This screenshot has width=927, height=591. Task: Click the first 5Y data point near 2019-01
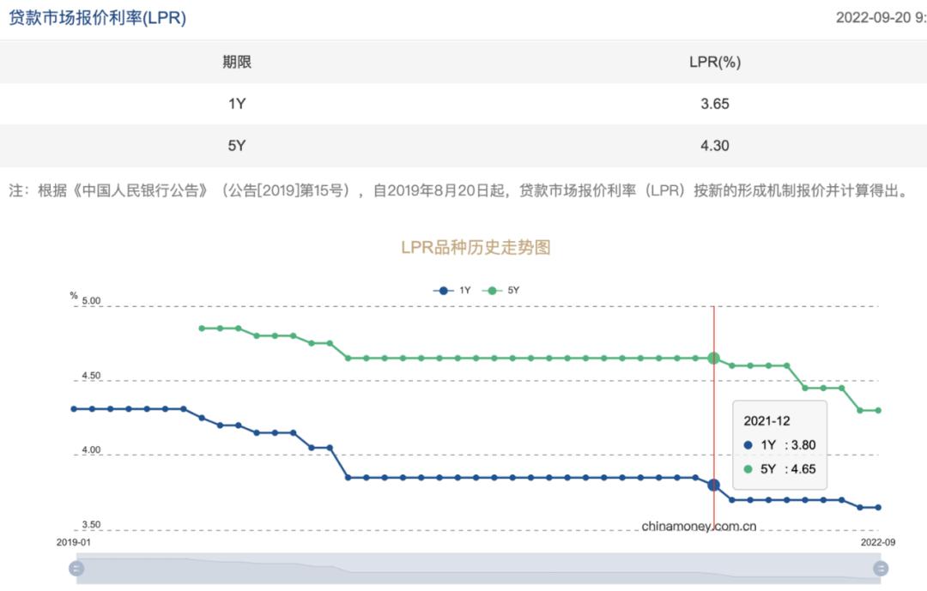202,328
